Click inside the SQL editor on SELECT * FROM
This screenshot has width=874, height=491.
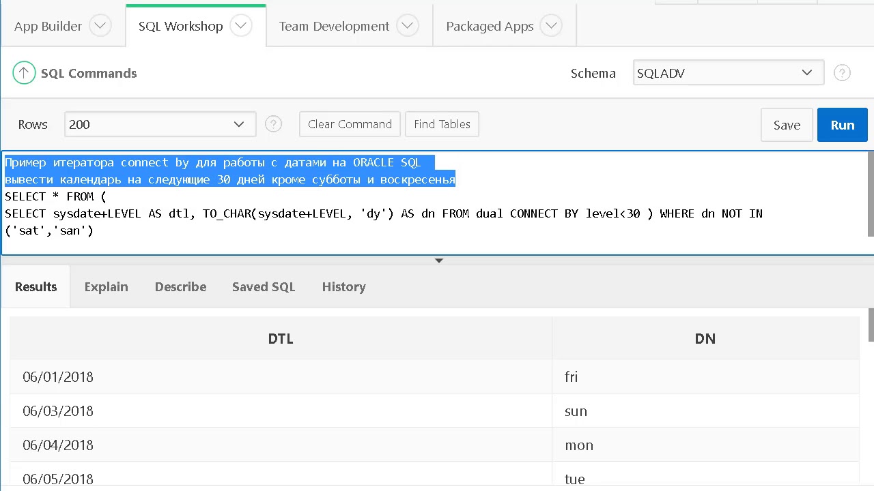(55, 196)
